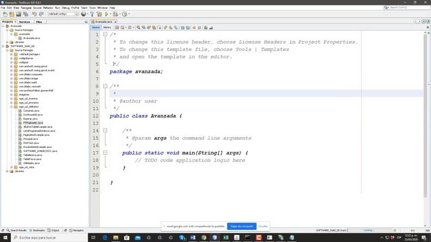Collapse the Avanzada project node
This screenshot has width=431, height=242.
point(3,26)
